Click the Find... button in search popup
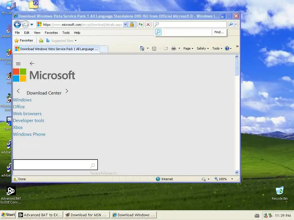 tap(219, 32)
